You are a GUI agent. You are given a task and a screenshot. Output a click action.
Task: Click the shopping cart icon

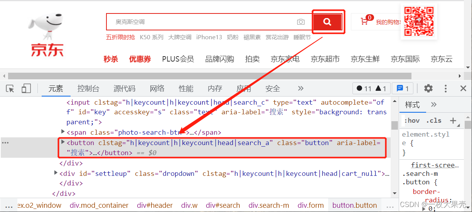pyautogui.click(x=364, y=21)
